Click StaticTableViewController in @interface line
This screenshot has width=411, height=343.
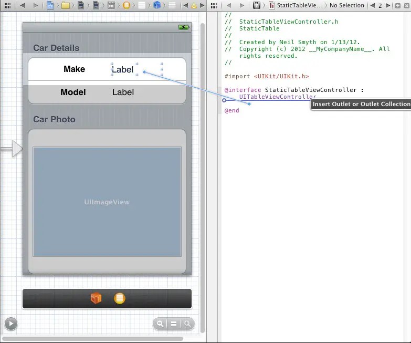click(x=311, y=90)
